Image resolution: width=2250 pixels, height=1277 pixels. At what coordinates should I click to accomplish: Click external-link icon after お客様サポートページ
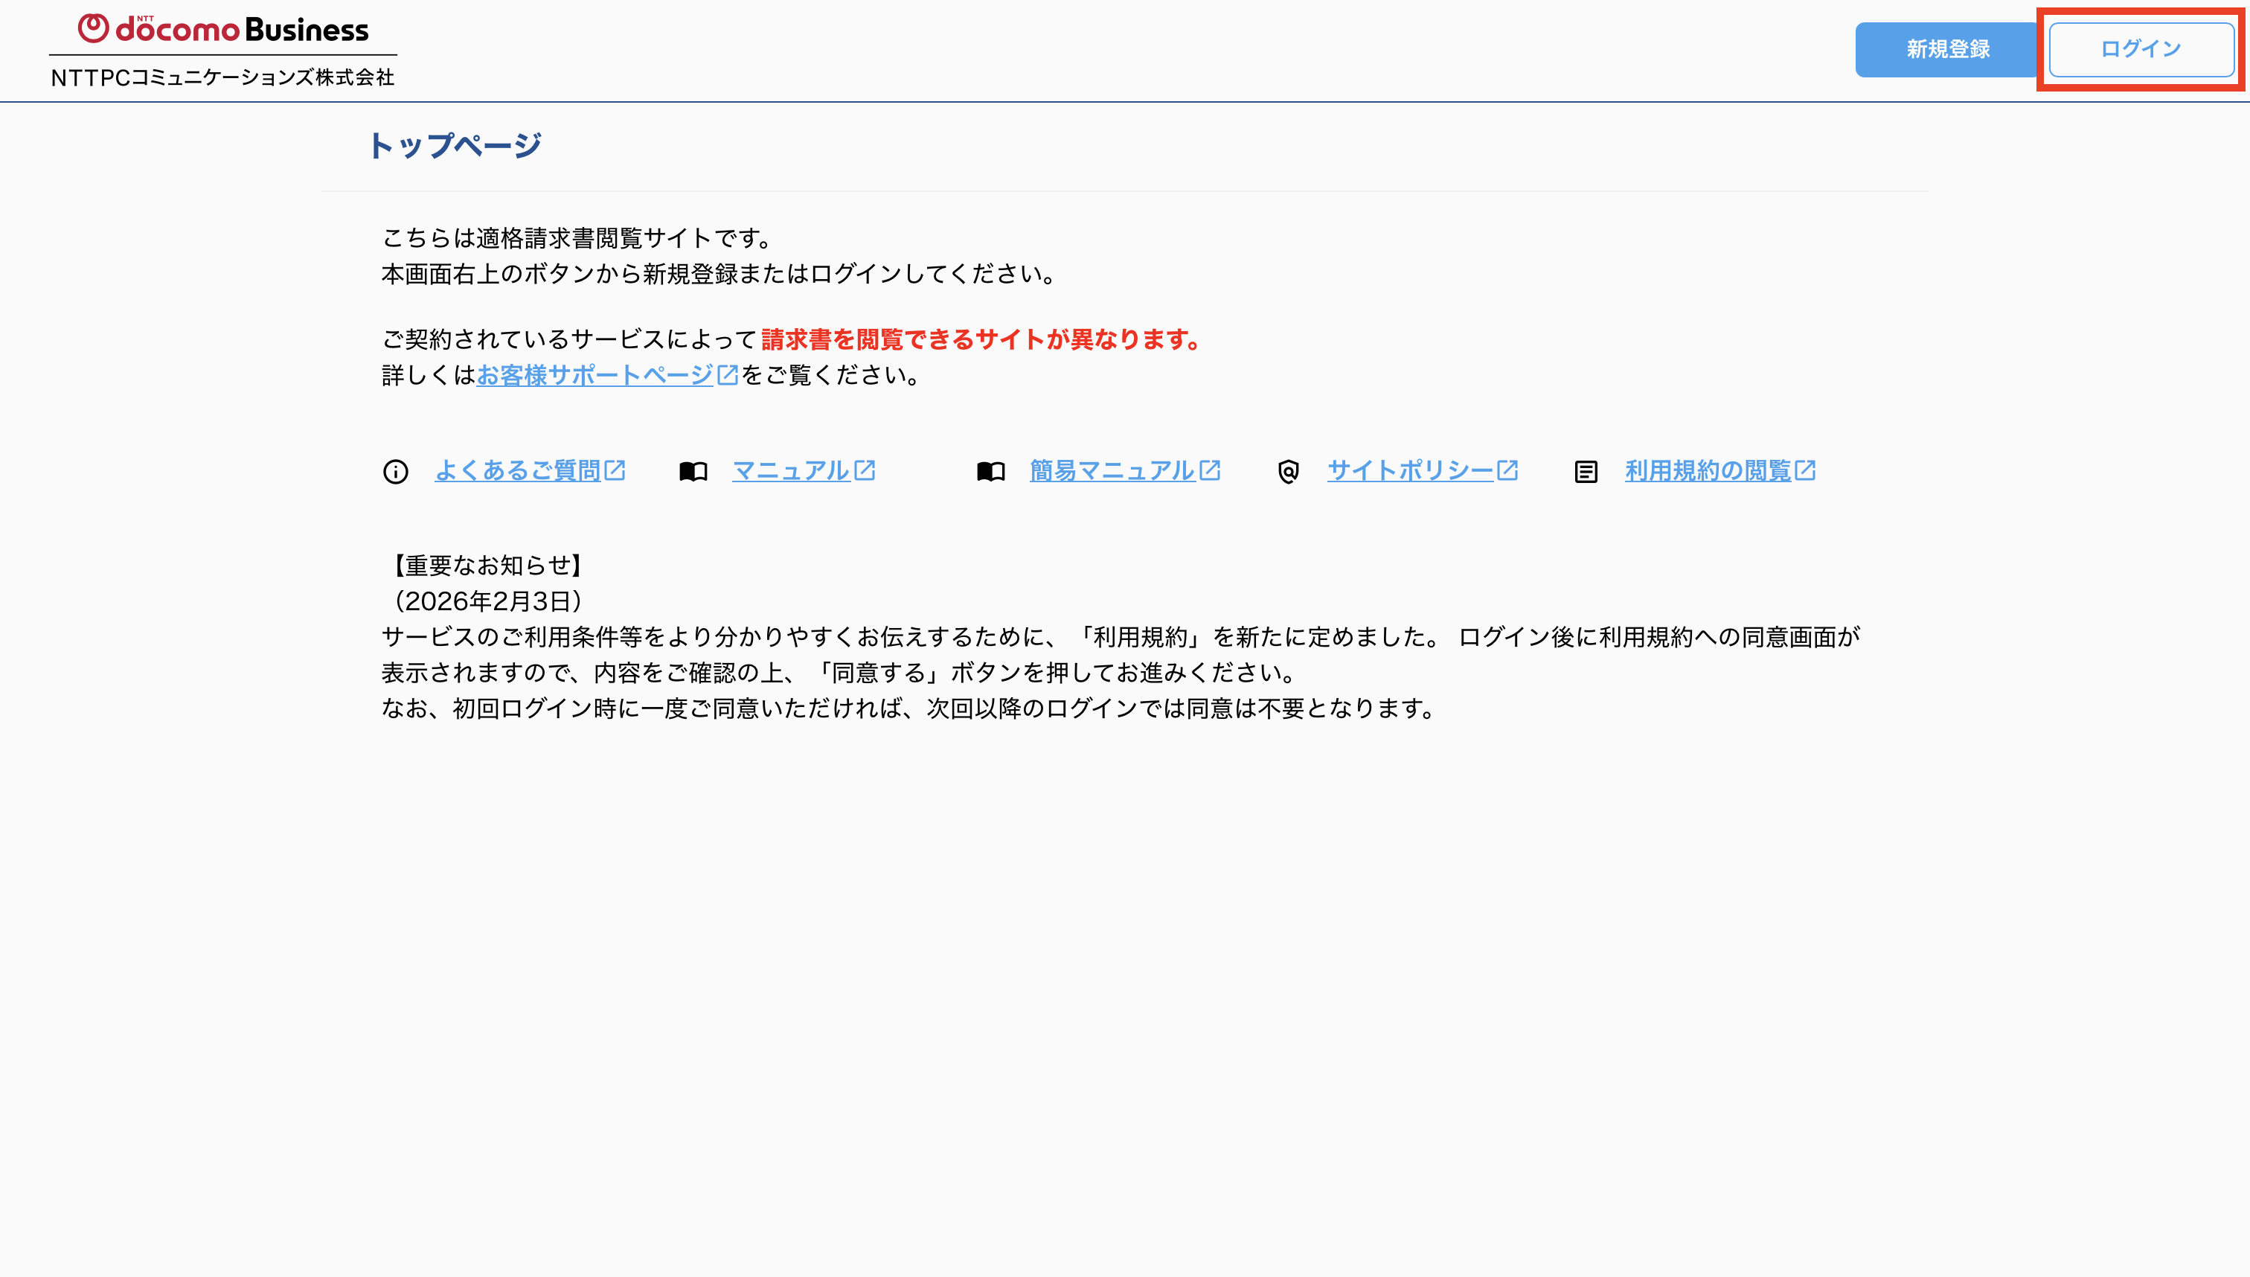coord(728,374)
